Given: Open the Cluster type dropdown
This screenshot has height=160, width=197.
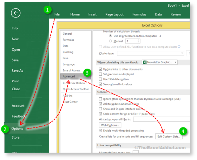Looking at the screenshot, I should coord(182,53).
